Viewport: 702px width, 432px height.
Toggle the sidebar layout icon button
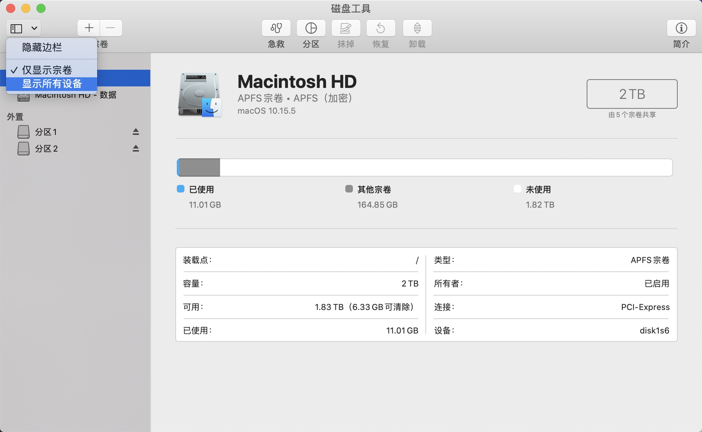pos(16,28)
